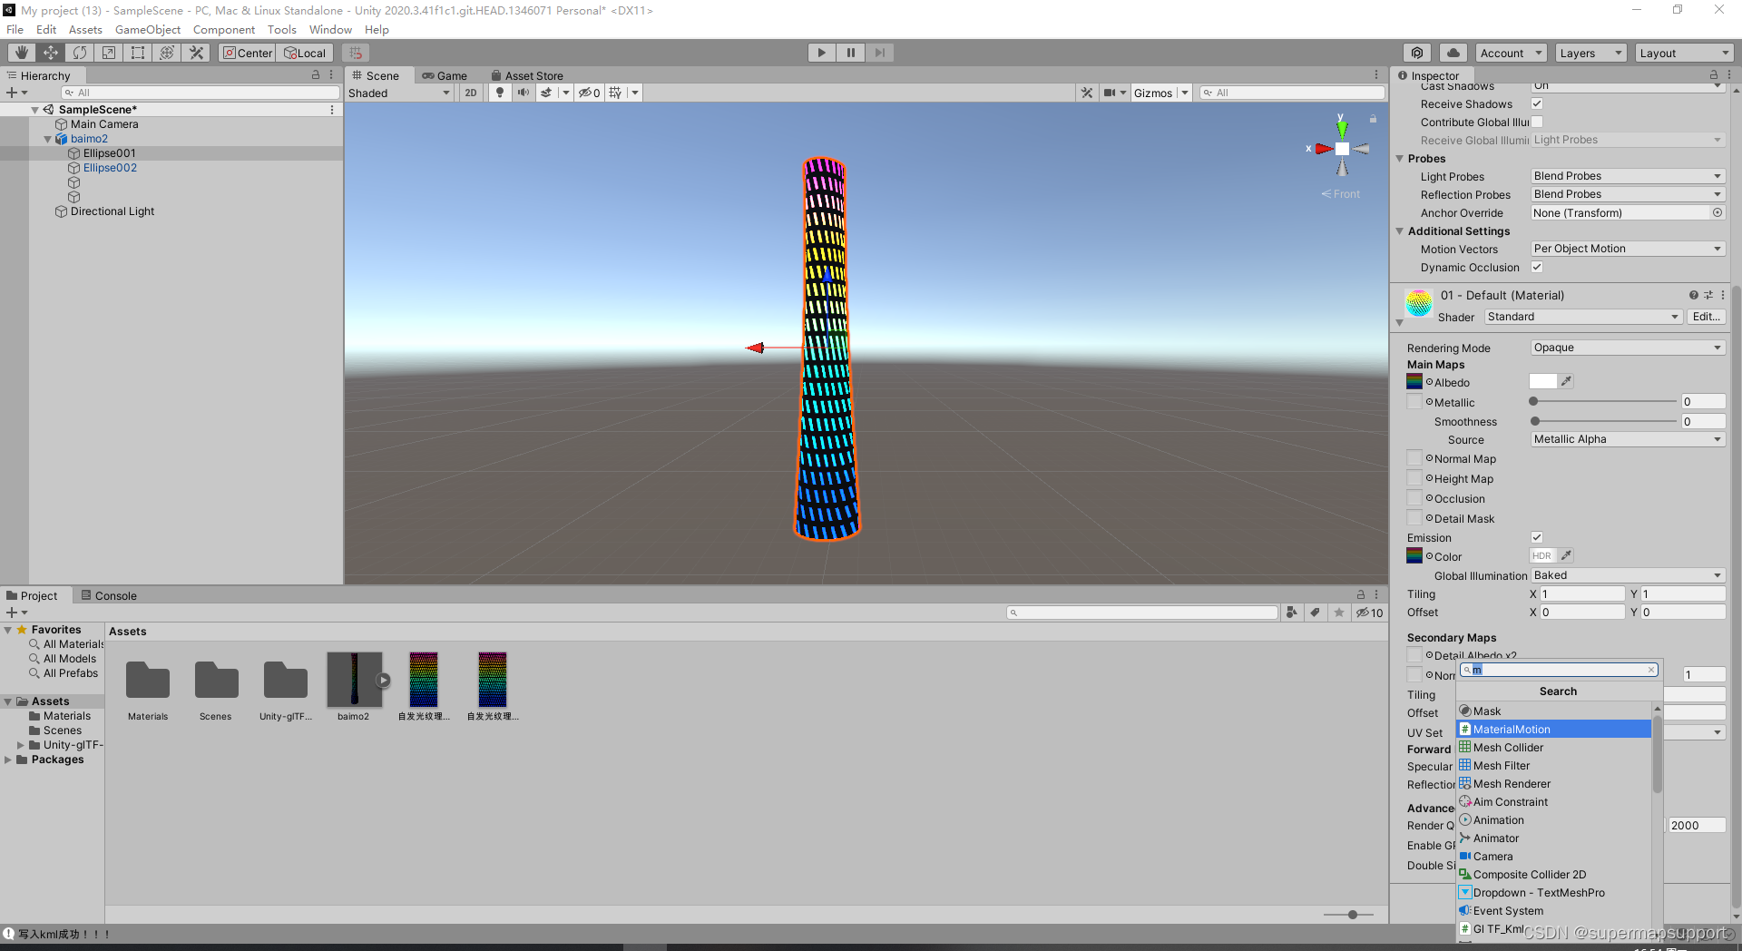The height and width of the screenshot is (951, 1742).
Task: Open Light Probes dropdown
Action: [1628, 176]
